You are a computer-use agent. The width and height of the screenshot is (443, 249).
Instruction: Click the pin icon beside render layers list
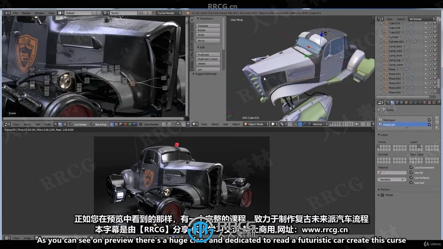pos(437,128)
